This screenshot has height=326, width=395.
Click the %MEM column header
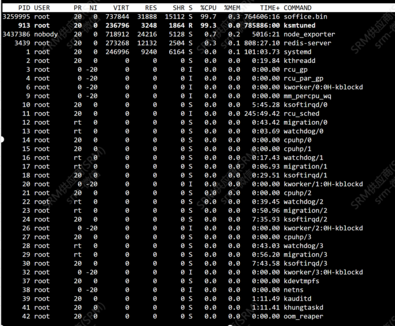[x=232, y=8]
